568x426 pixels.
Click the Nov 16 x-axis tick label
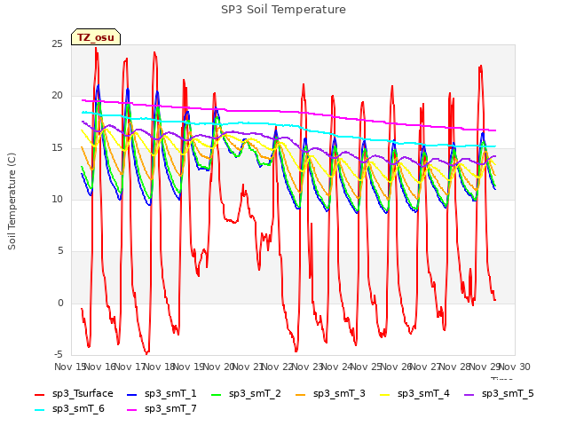(99, 367)
